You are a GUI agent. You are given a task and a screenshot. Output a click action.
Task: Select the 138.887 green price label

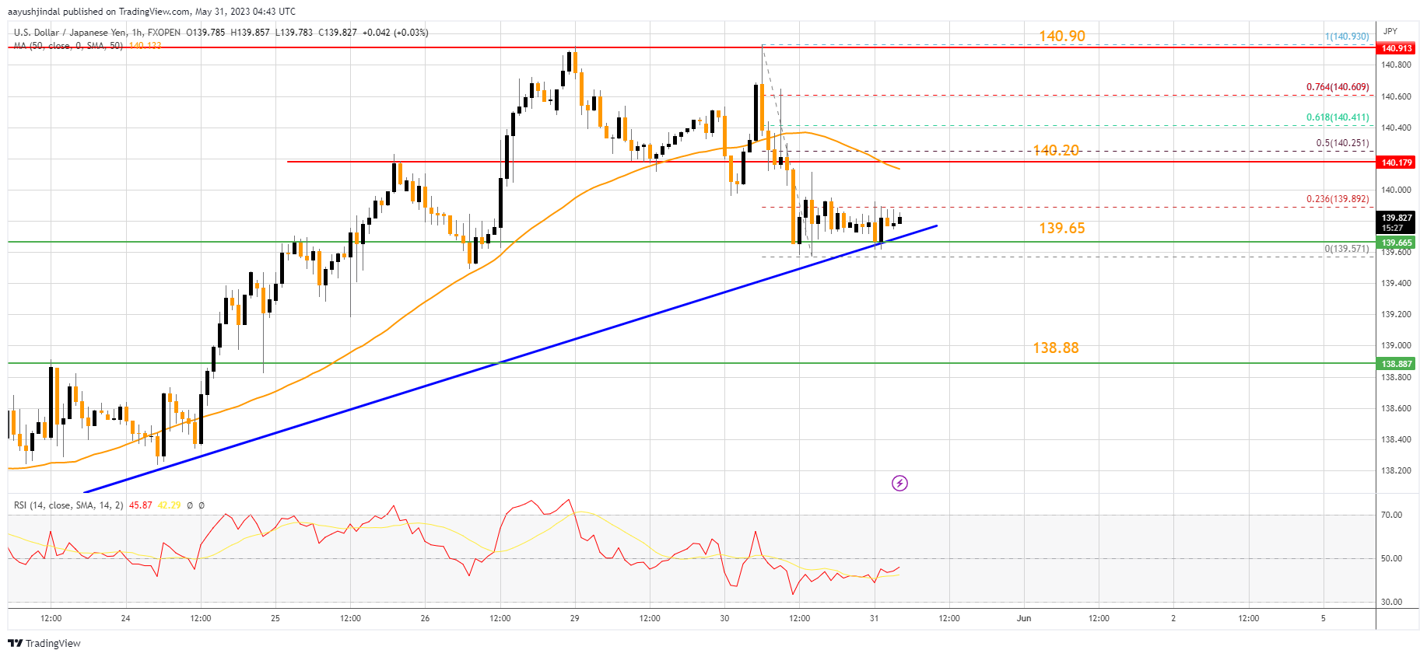pos(1397,364)
